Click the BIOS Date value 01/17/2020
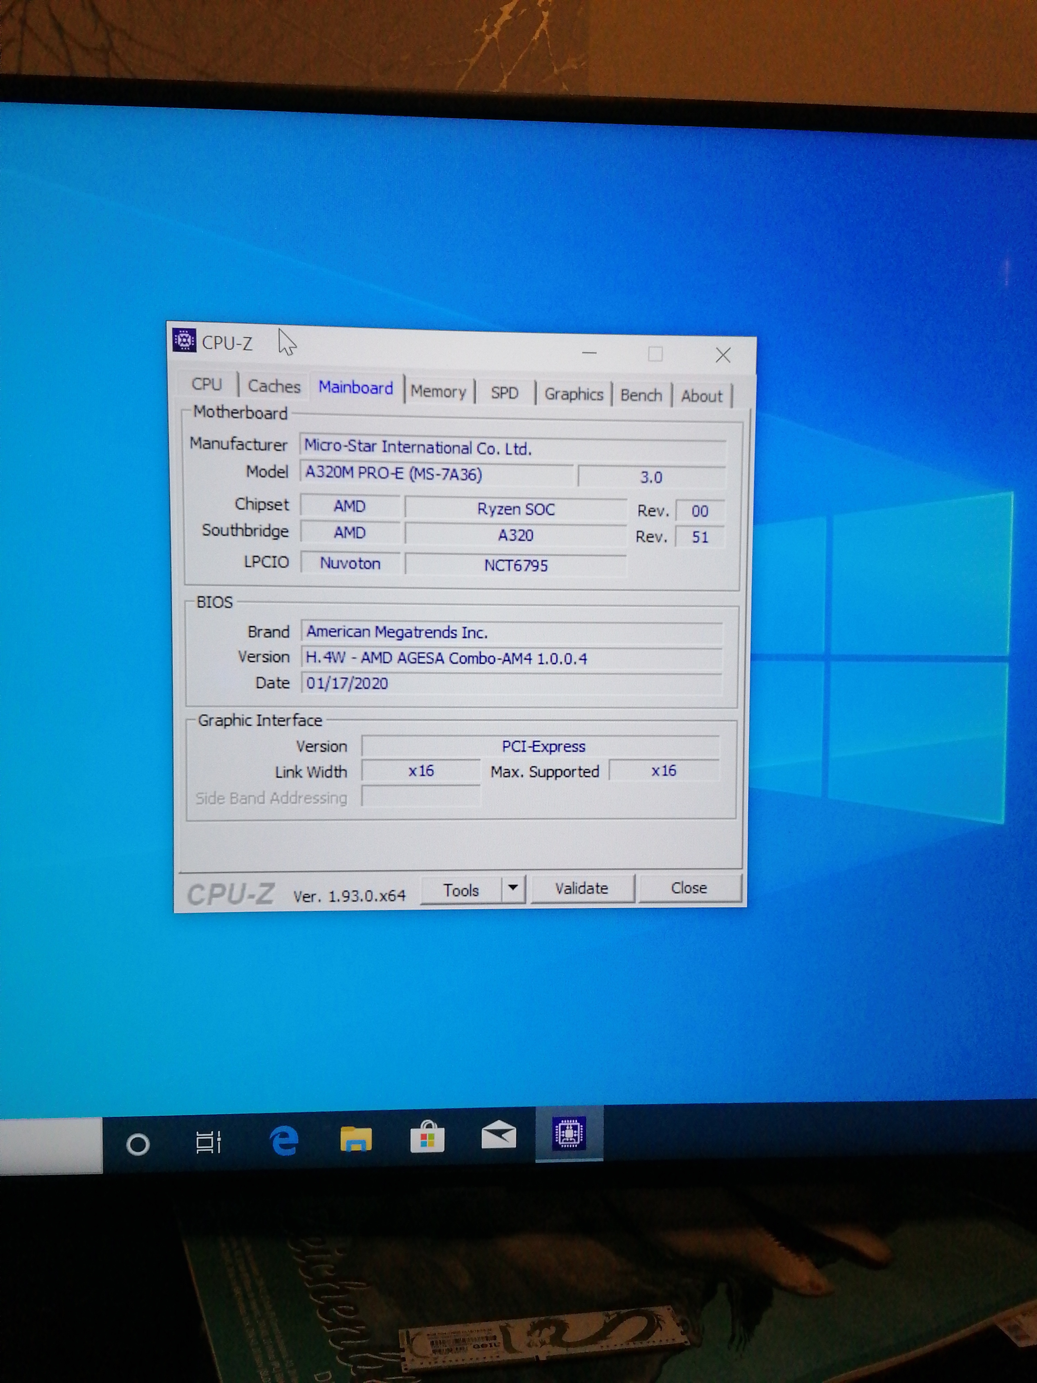The height and width of the screenshot is (1383, 1037). click(x=511, y=683)
